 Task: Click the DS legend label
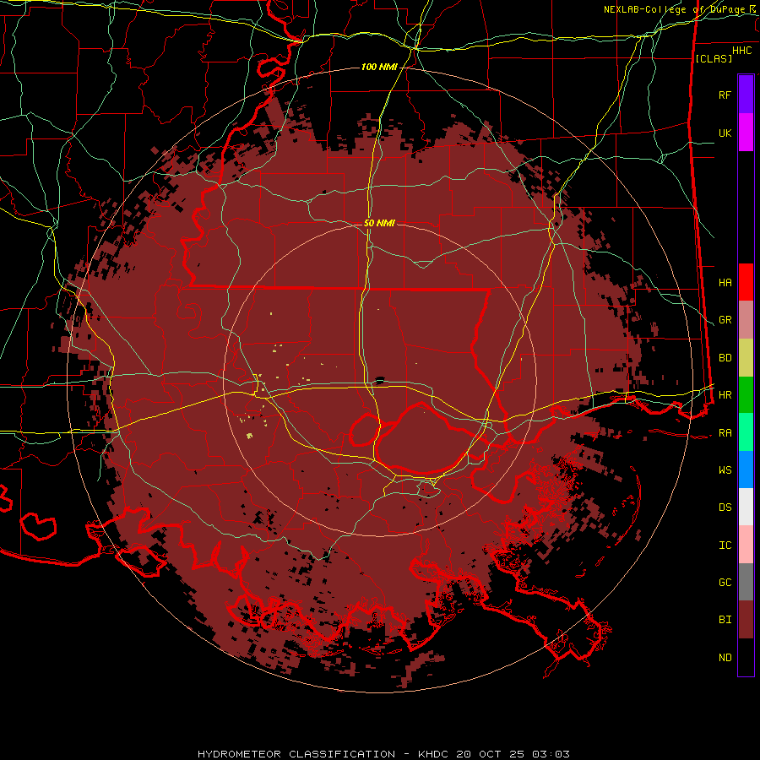pos(725,508)
